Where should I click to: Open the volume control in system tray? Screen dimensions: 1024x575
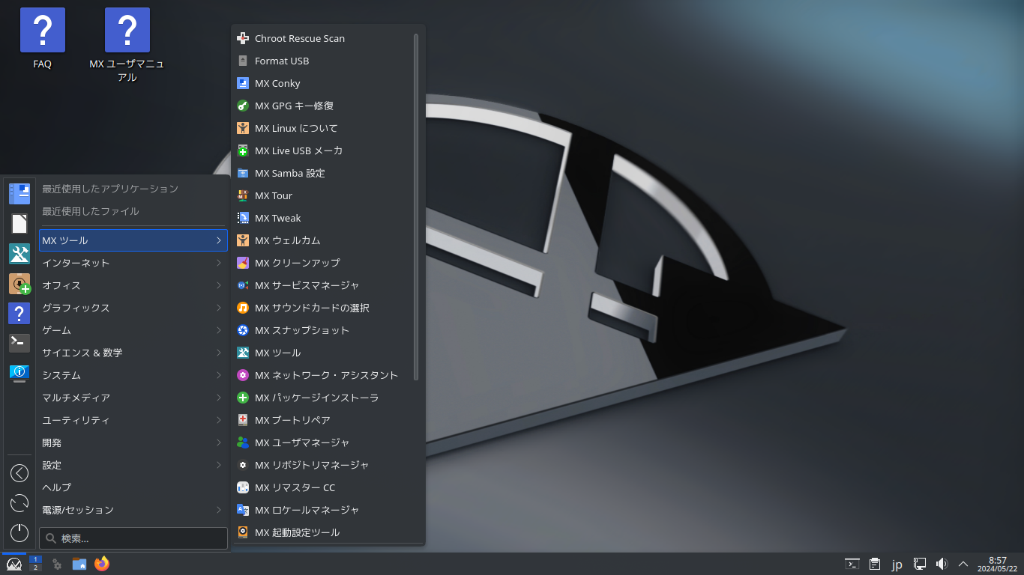[942, 564]
